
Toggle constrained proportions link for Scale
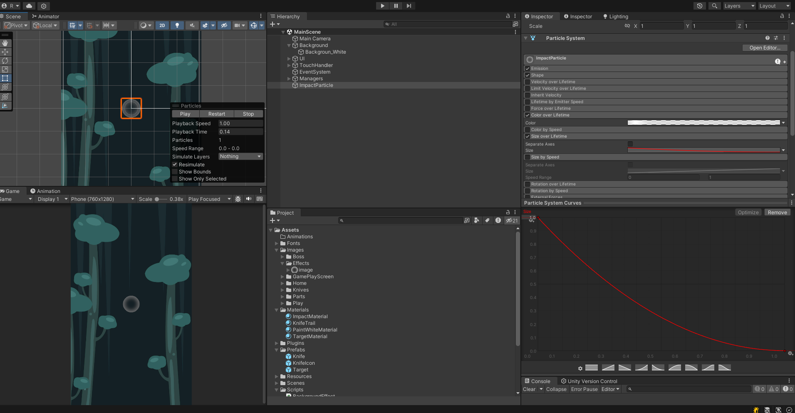pos(627,26)
